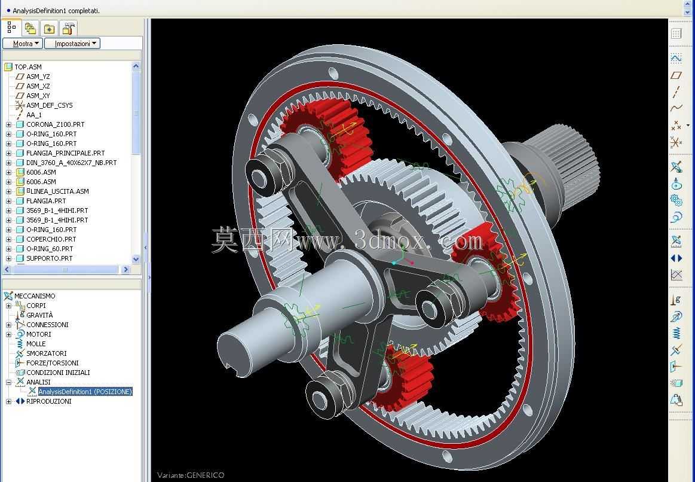The height and width of the screenshot is (482, 695).
Task: Click model tree horizontal scroll left arrow
Action: tap(7, 270)
